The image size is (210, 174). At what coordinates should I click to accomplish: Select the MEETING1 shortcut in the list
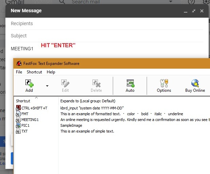click(30, 120)
